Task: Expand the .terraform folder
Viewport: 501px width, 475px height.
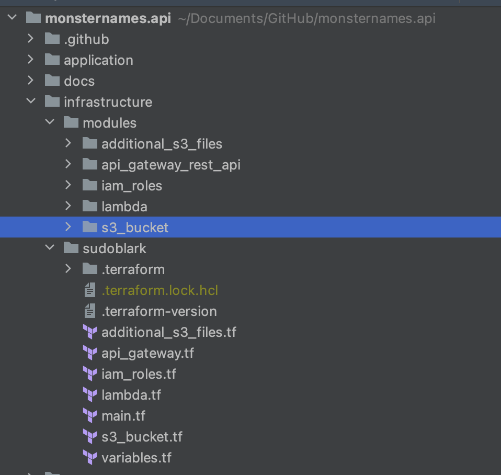Action: click(67, 269)
